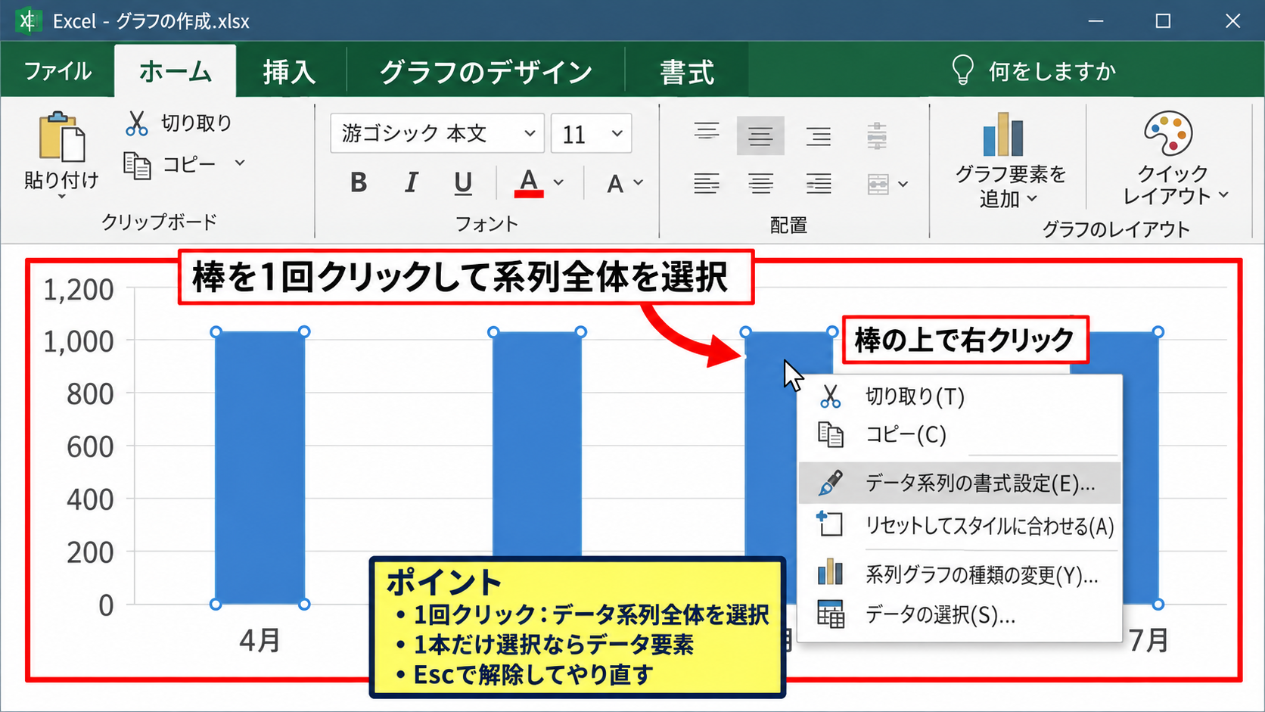Open the グラフのデザイン tab
Screen dimensions: 1265x712
coord(486,72)
